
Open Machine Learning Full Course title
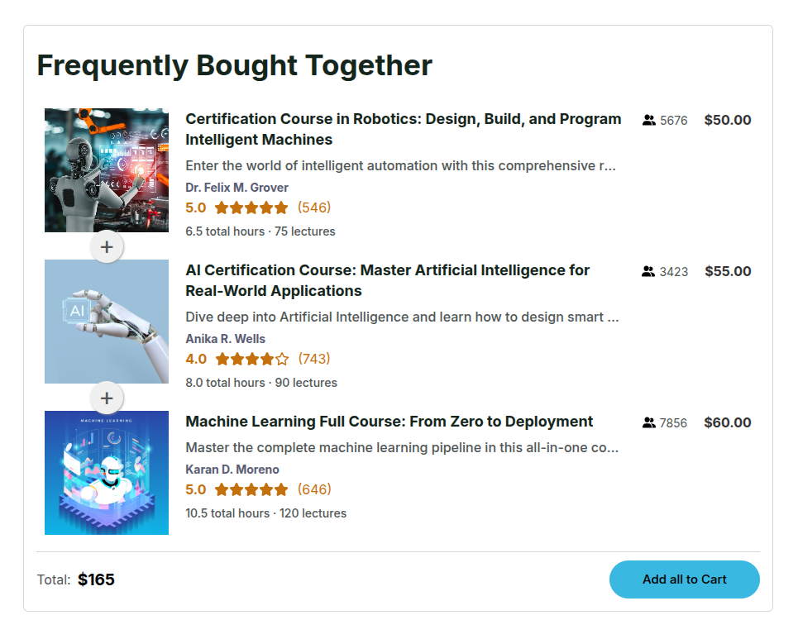389,422
